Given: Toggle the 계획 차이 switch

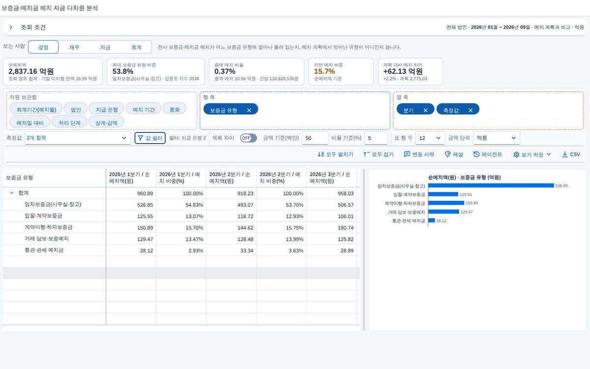Looking at the screenshot, I should coord(248,138).
